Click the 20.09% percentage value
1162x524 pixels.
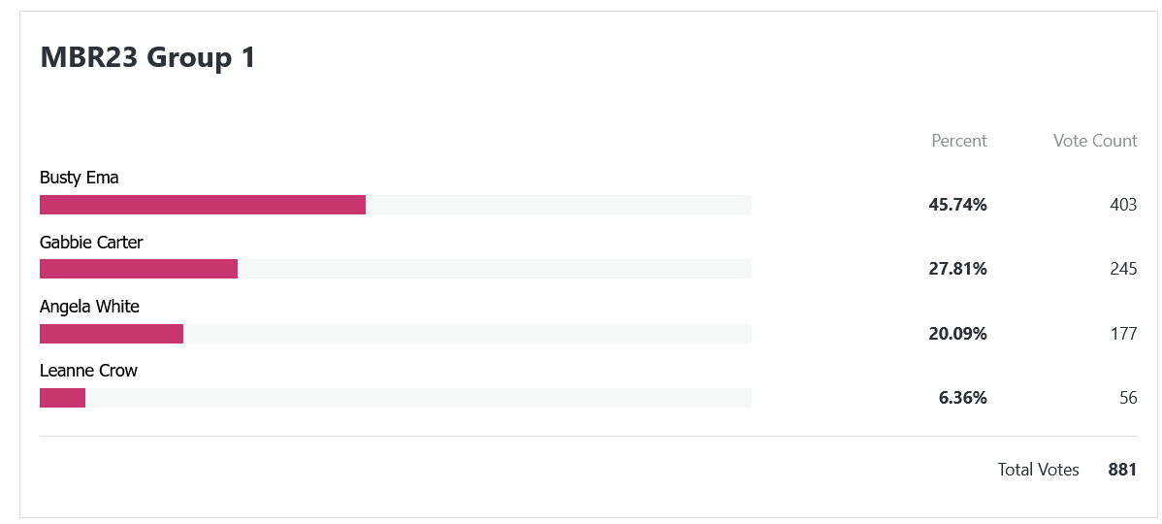coord(957,334)
